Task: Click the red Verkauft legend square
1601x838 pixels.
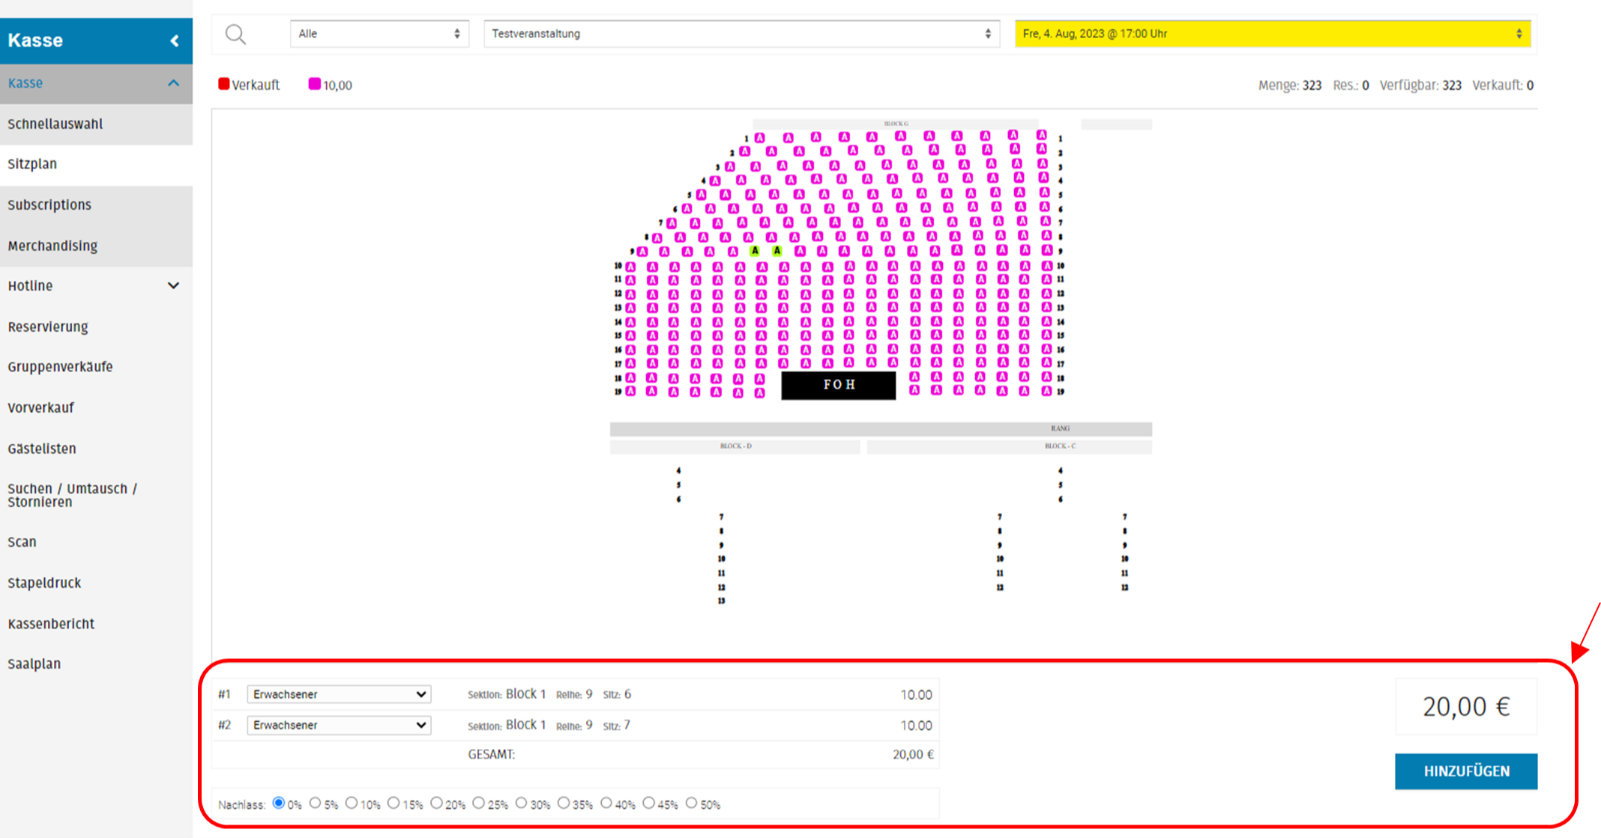Action: (x=223, y=84)
